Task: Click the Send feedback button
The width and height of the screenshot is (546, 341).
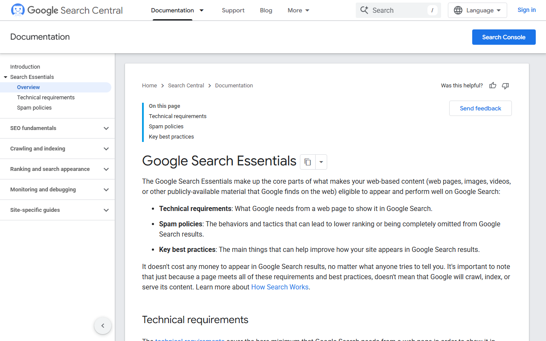Action: point(480,108)
